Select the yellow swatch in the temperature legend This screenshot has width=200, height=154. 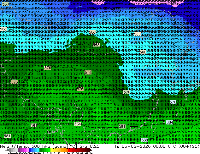(51, 150)
